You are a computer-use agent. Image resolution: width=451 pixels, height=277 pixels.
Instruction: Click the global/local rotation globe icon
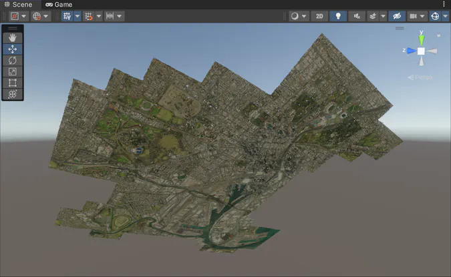coord(37,16)
